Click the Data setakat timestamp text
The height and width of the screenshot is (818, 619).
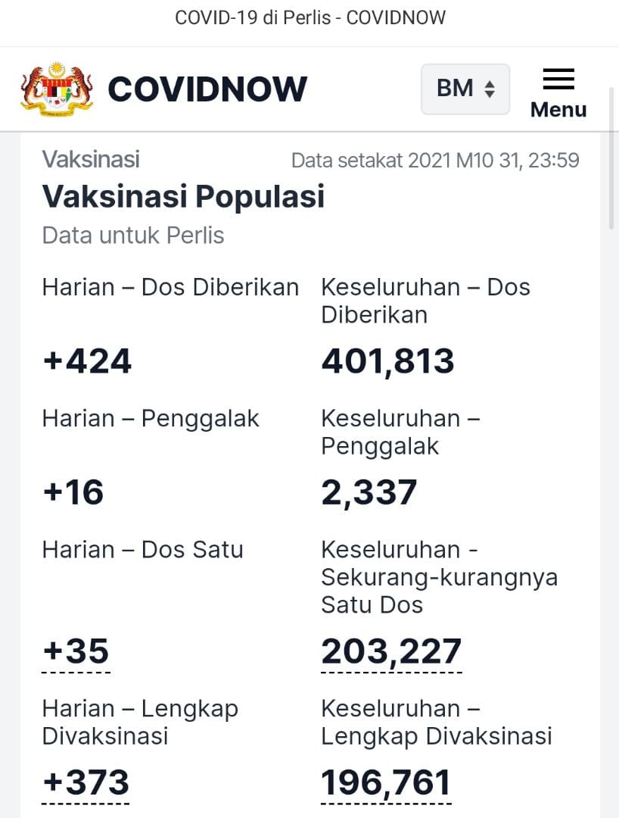tap(435, 160)
